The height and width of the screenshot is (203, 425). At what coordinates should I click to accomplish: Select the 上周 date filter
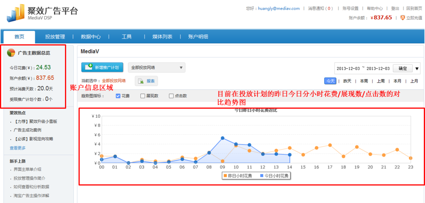pyautogui.click(x=381, y=81)
